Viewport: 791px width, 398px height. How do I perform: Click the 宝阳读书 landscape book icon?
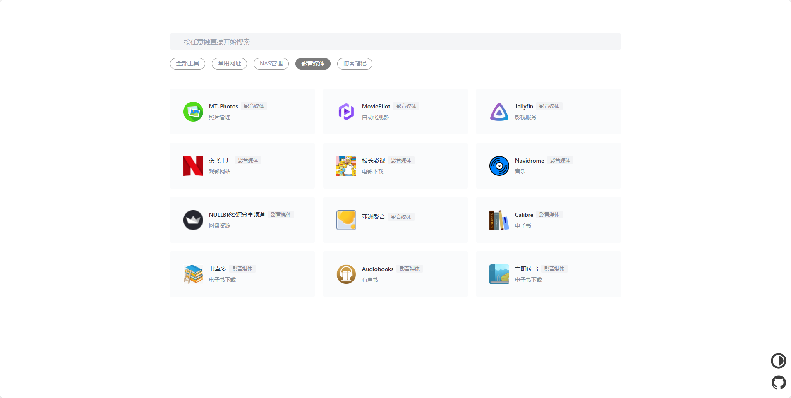[x=499, y=274]
